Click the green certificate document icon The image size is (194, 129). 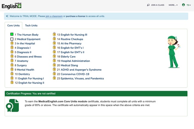12,105
